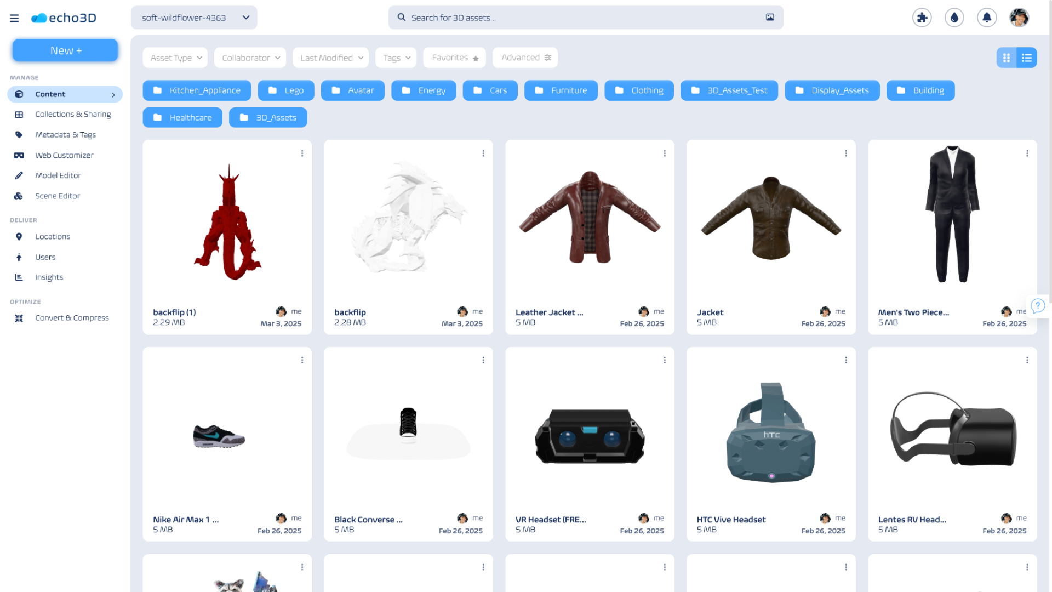Open options menu for Black Converse card

[x=483, y=360]
